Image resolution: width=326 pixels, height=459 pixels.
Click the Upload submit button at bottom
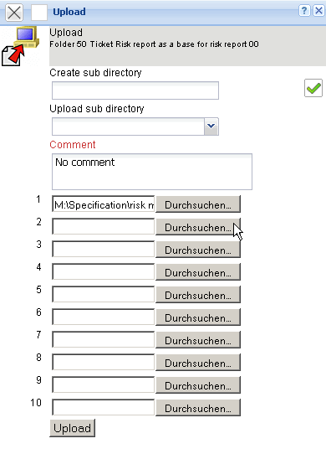[x=73, y=428]
